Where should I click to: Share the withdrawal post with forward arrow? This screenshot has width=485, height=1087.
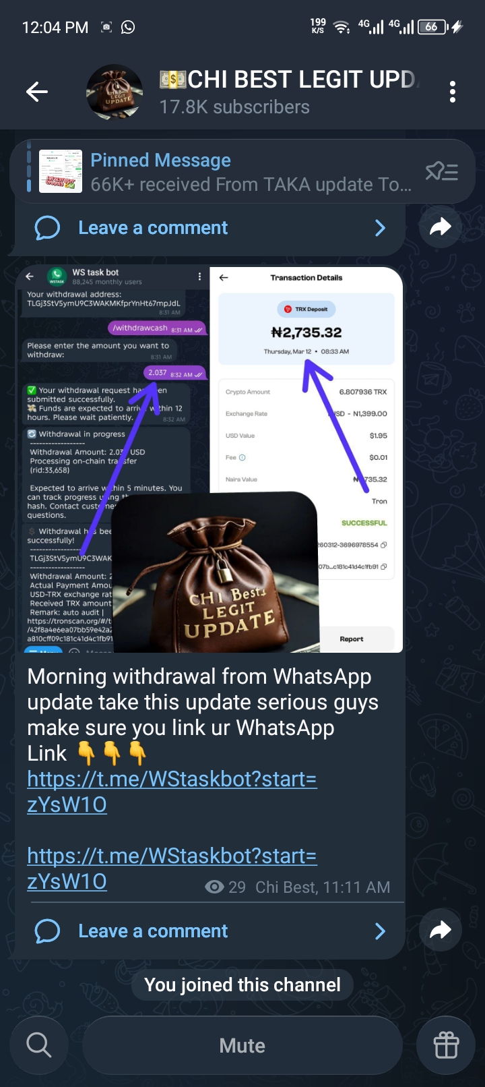coord(440,931)
